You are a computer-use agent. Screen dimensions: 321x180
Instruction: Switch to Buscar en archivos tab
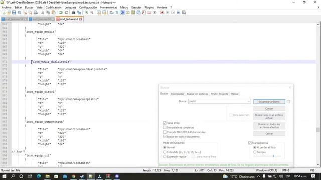pyautogui.click(x=197, y=94)
